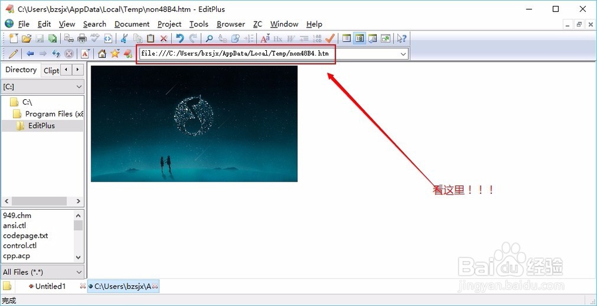Toggle the Hex viewer (Hx)
The width and height of the screenshot is (597, 306).
278,38
